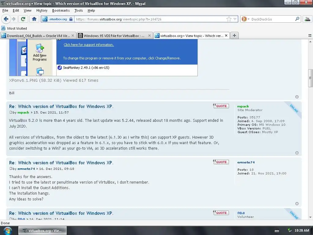This screenshot has width=313, height=235.
Task: Quote ermete74's post
Action: [221, 162]
